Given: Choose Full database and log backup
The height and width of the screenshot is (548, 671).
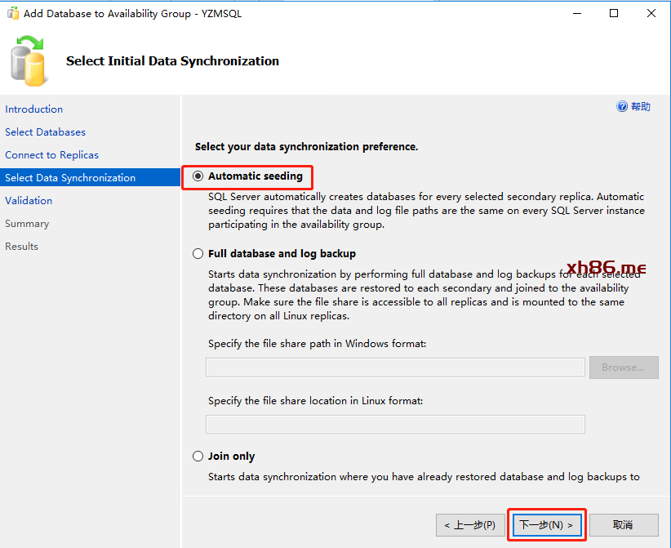Looking at the screenshot, I should 198,254.
